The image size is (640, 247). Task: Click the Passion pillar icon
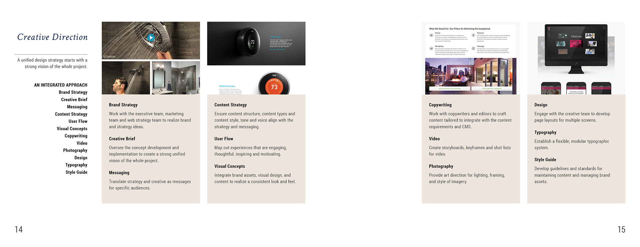pyautogui.click(x=473, y=35)
